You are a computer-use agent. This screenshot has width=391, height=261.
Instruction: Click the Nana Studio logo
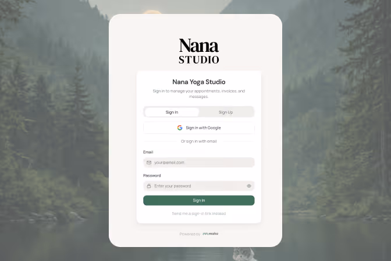[199, 51]
